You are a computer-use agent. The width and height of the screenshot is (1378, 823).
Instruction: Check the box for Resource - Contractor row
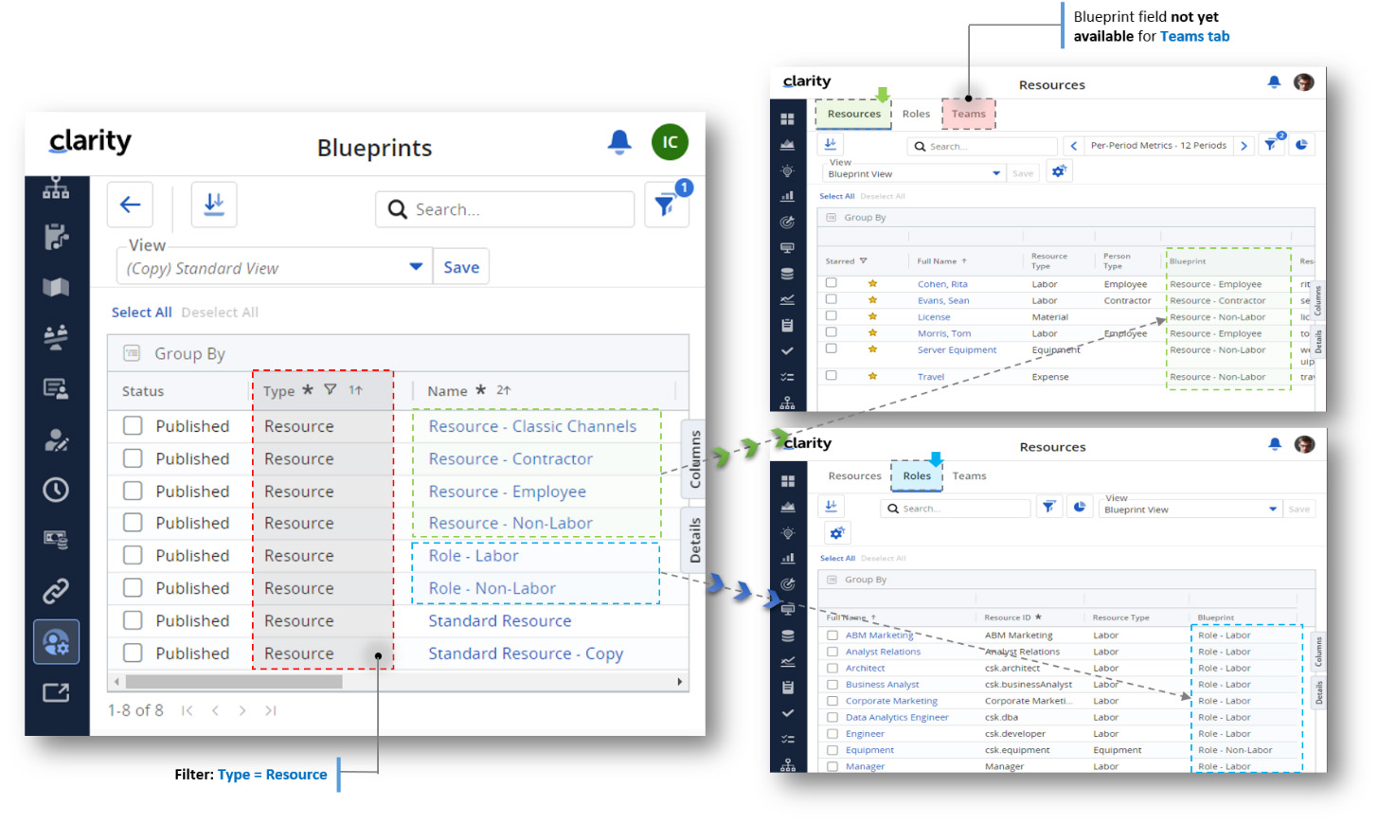click(133, 458)
